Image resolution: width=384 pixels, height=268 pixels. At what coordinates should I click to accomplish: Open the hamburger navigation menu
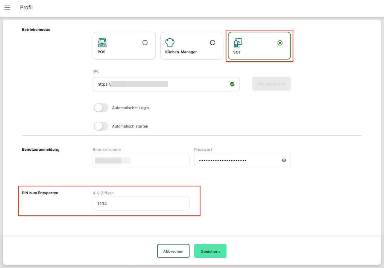click(7, 8)
